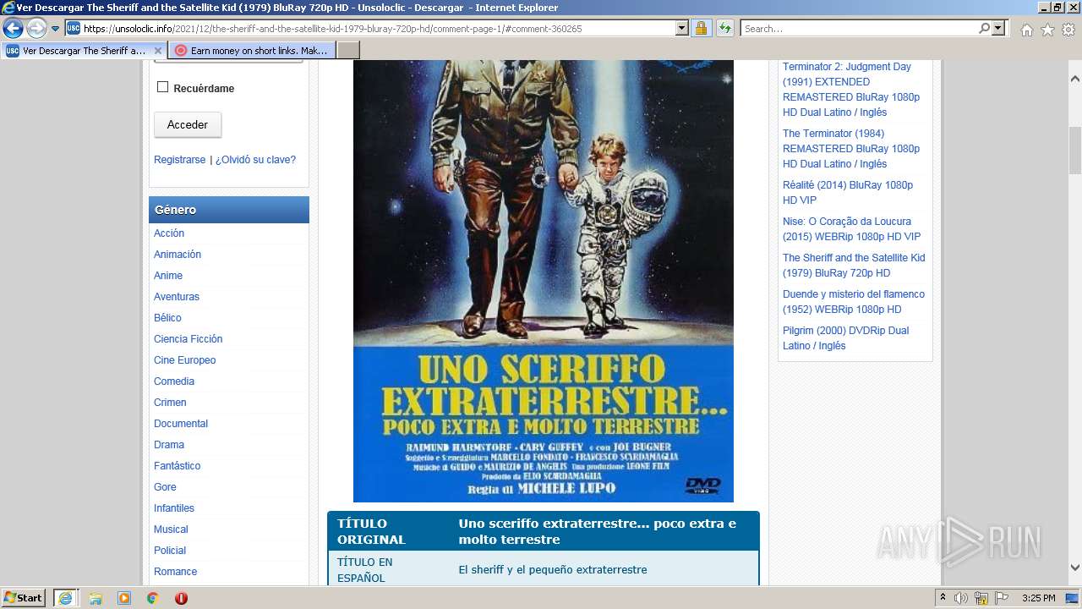Open the ¿Olvidó su clave? link
The width and height of the screenshot is (1082, 609).
coord(255,160)
